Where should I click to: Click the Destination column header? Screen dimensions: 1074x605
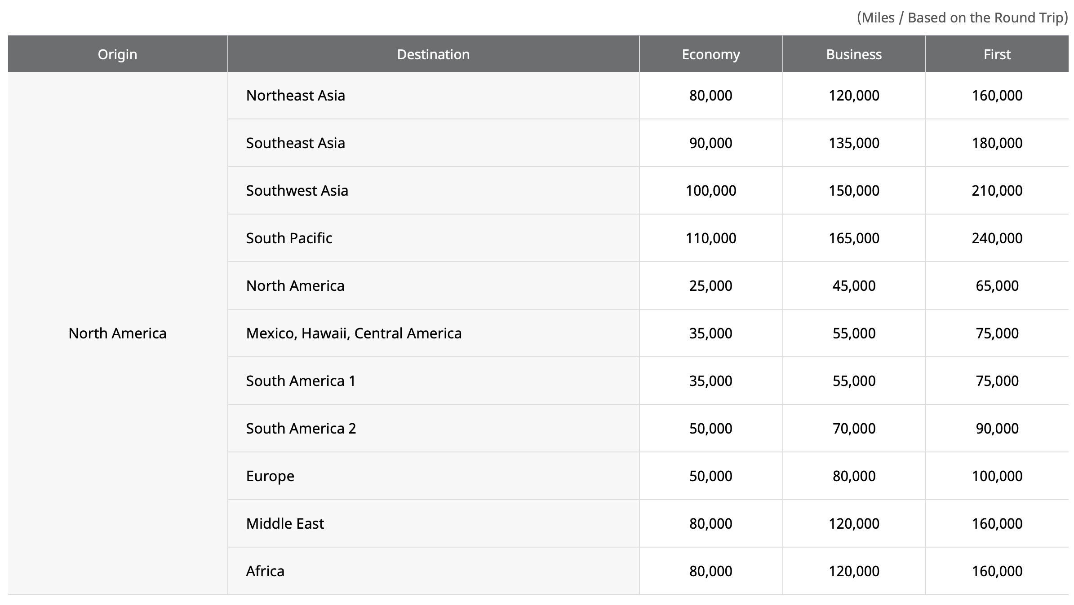(433, 54)
